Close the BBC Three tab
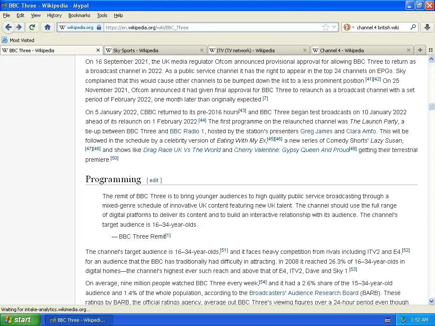The height and width of the screenshot is (326, 435). tap(98, 50)
